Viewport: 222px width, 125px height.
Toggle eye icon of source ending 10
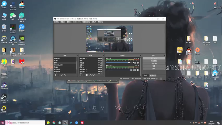[x=99, y=69]
